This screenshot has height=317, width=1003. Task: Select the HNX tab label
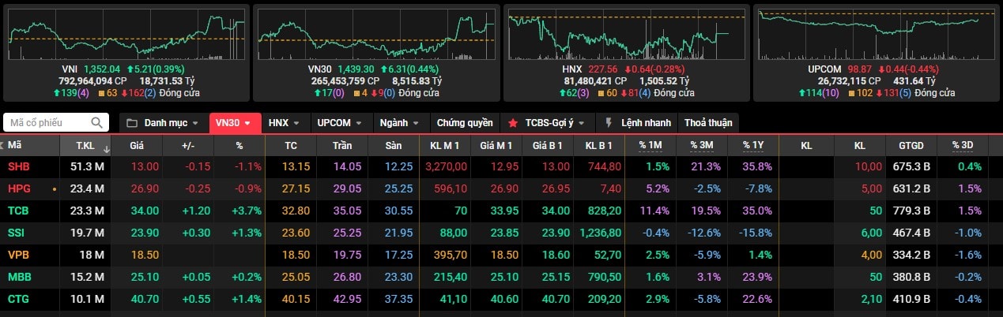pos(278,123)
